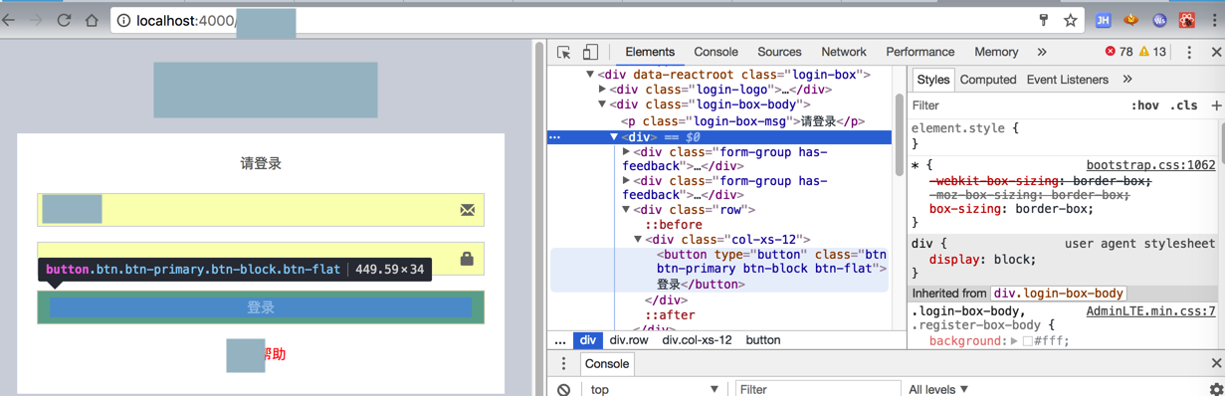
Task: Click the red error count 78
Action: point(1120,52)
